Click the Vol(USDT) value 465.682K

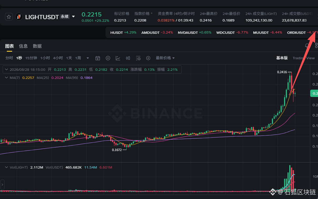click(73, 167)
